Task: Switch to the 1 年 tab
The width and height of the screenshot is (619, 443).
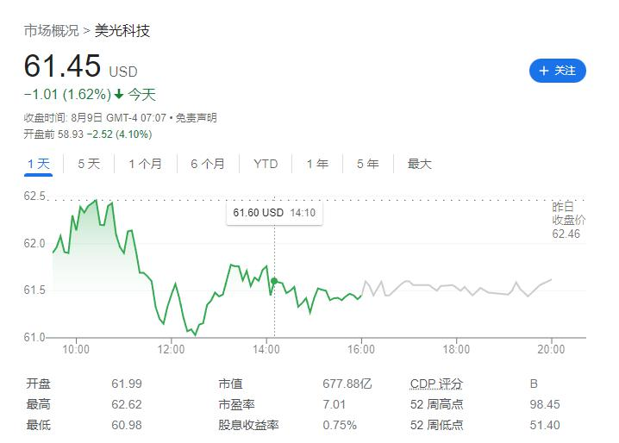Action: coord(317,164)
